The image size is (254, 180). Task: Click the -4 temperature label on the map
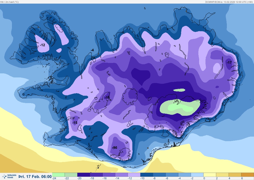[92, 50]
